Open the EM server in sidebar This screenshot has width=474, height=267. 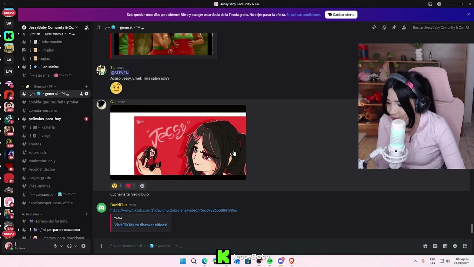(9, 71)
